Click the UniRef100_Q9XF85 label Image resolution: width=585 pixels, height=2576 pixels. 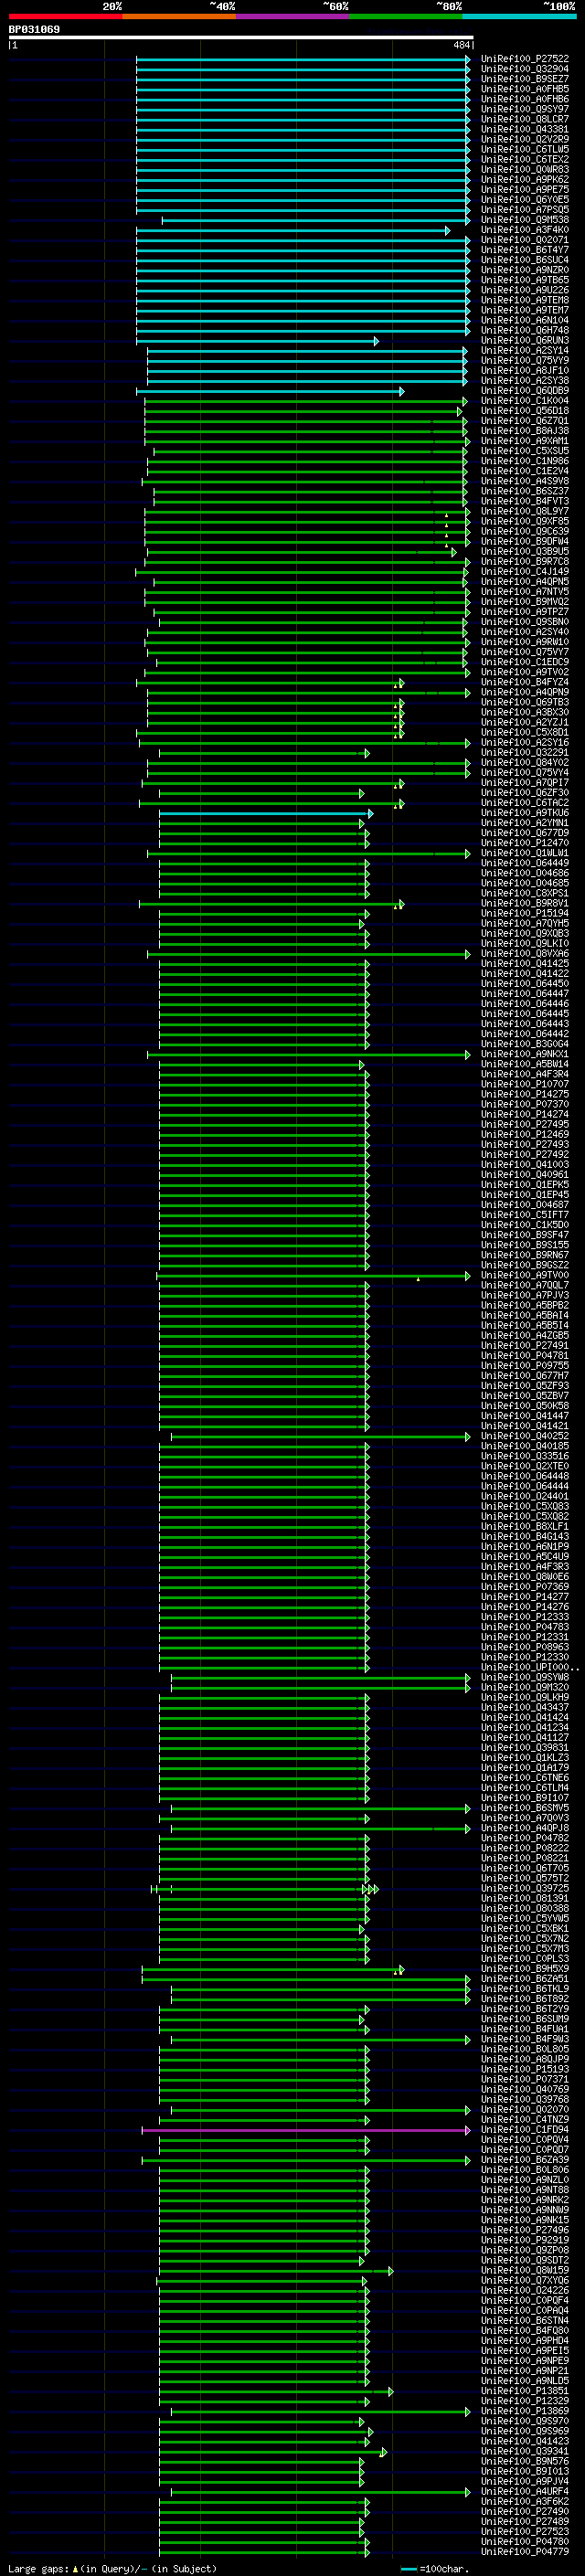[524, 522]
